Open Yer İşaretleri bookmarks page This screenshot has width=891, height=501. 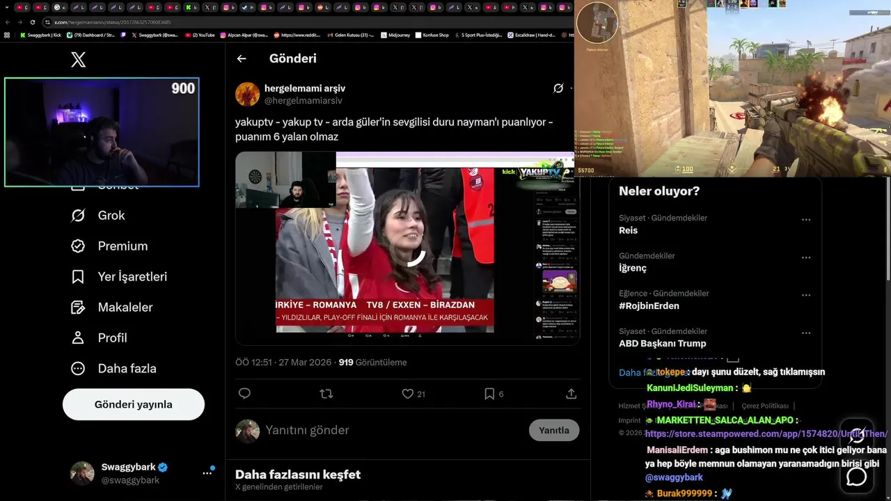click(119, 277)
